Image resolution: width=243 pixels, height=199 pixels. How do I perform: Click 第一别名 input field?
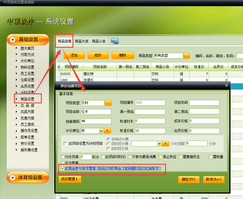[x=150, y=112]
